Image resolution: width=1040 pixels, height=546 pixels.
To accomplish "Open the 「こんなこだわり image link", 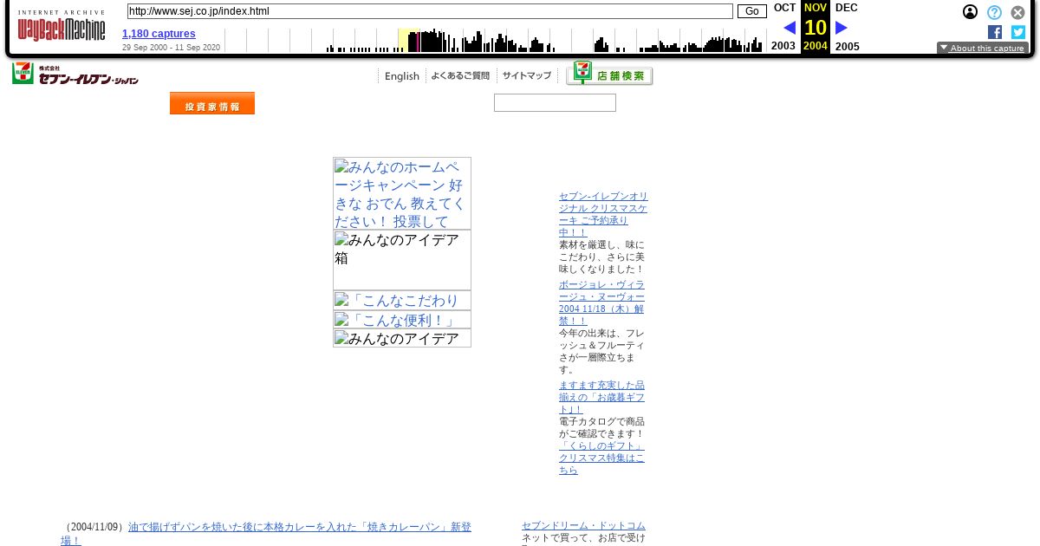I will click(402, 301).
